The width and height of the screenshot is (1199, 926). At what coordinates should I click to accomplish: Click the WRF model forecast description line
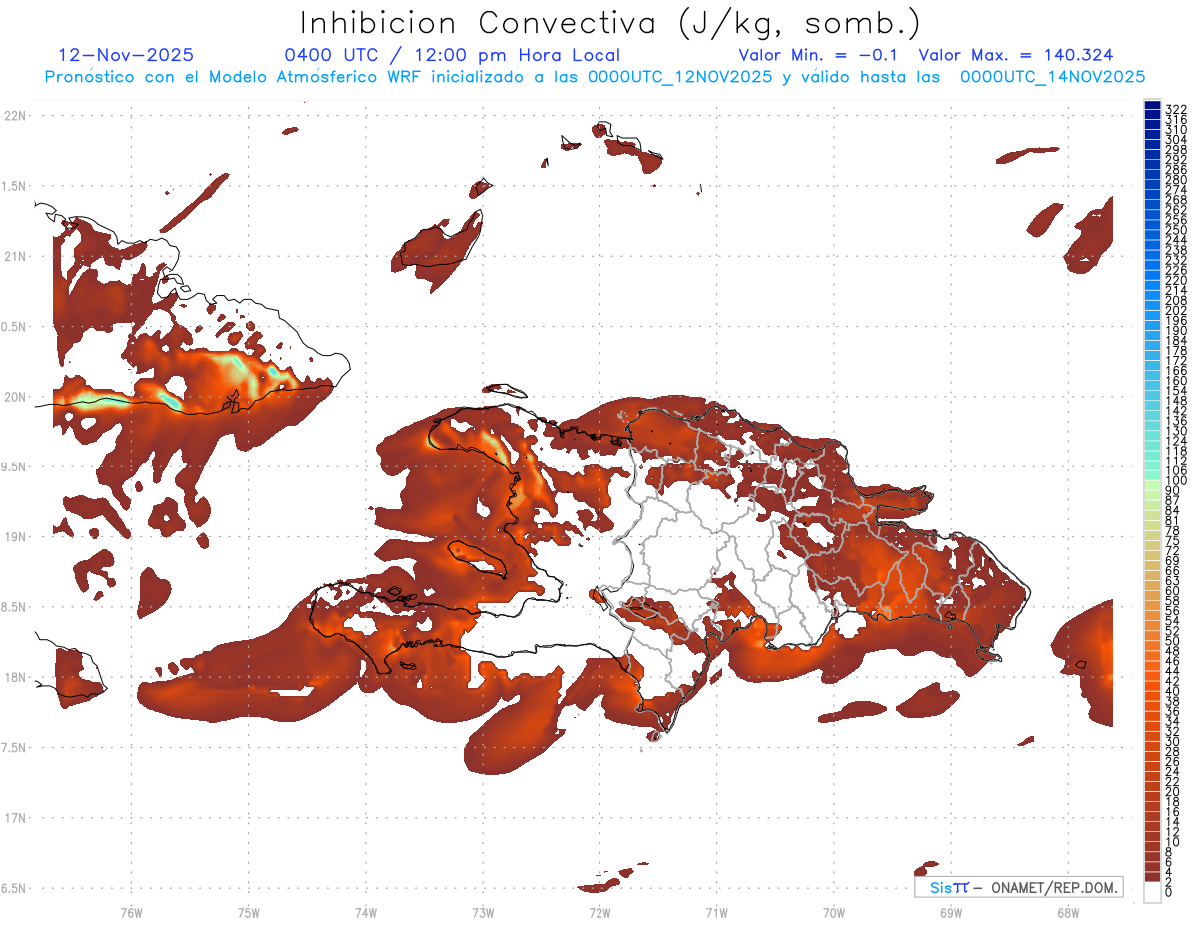(595, 76)
